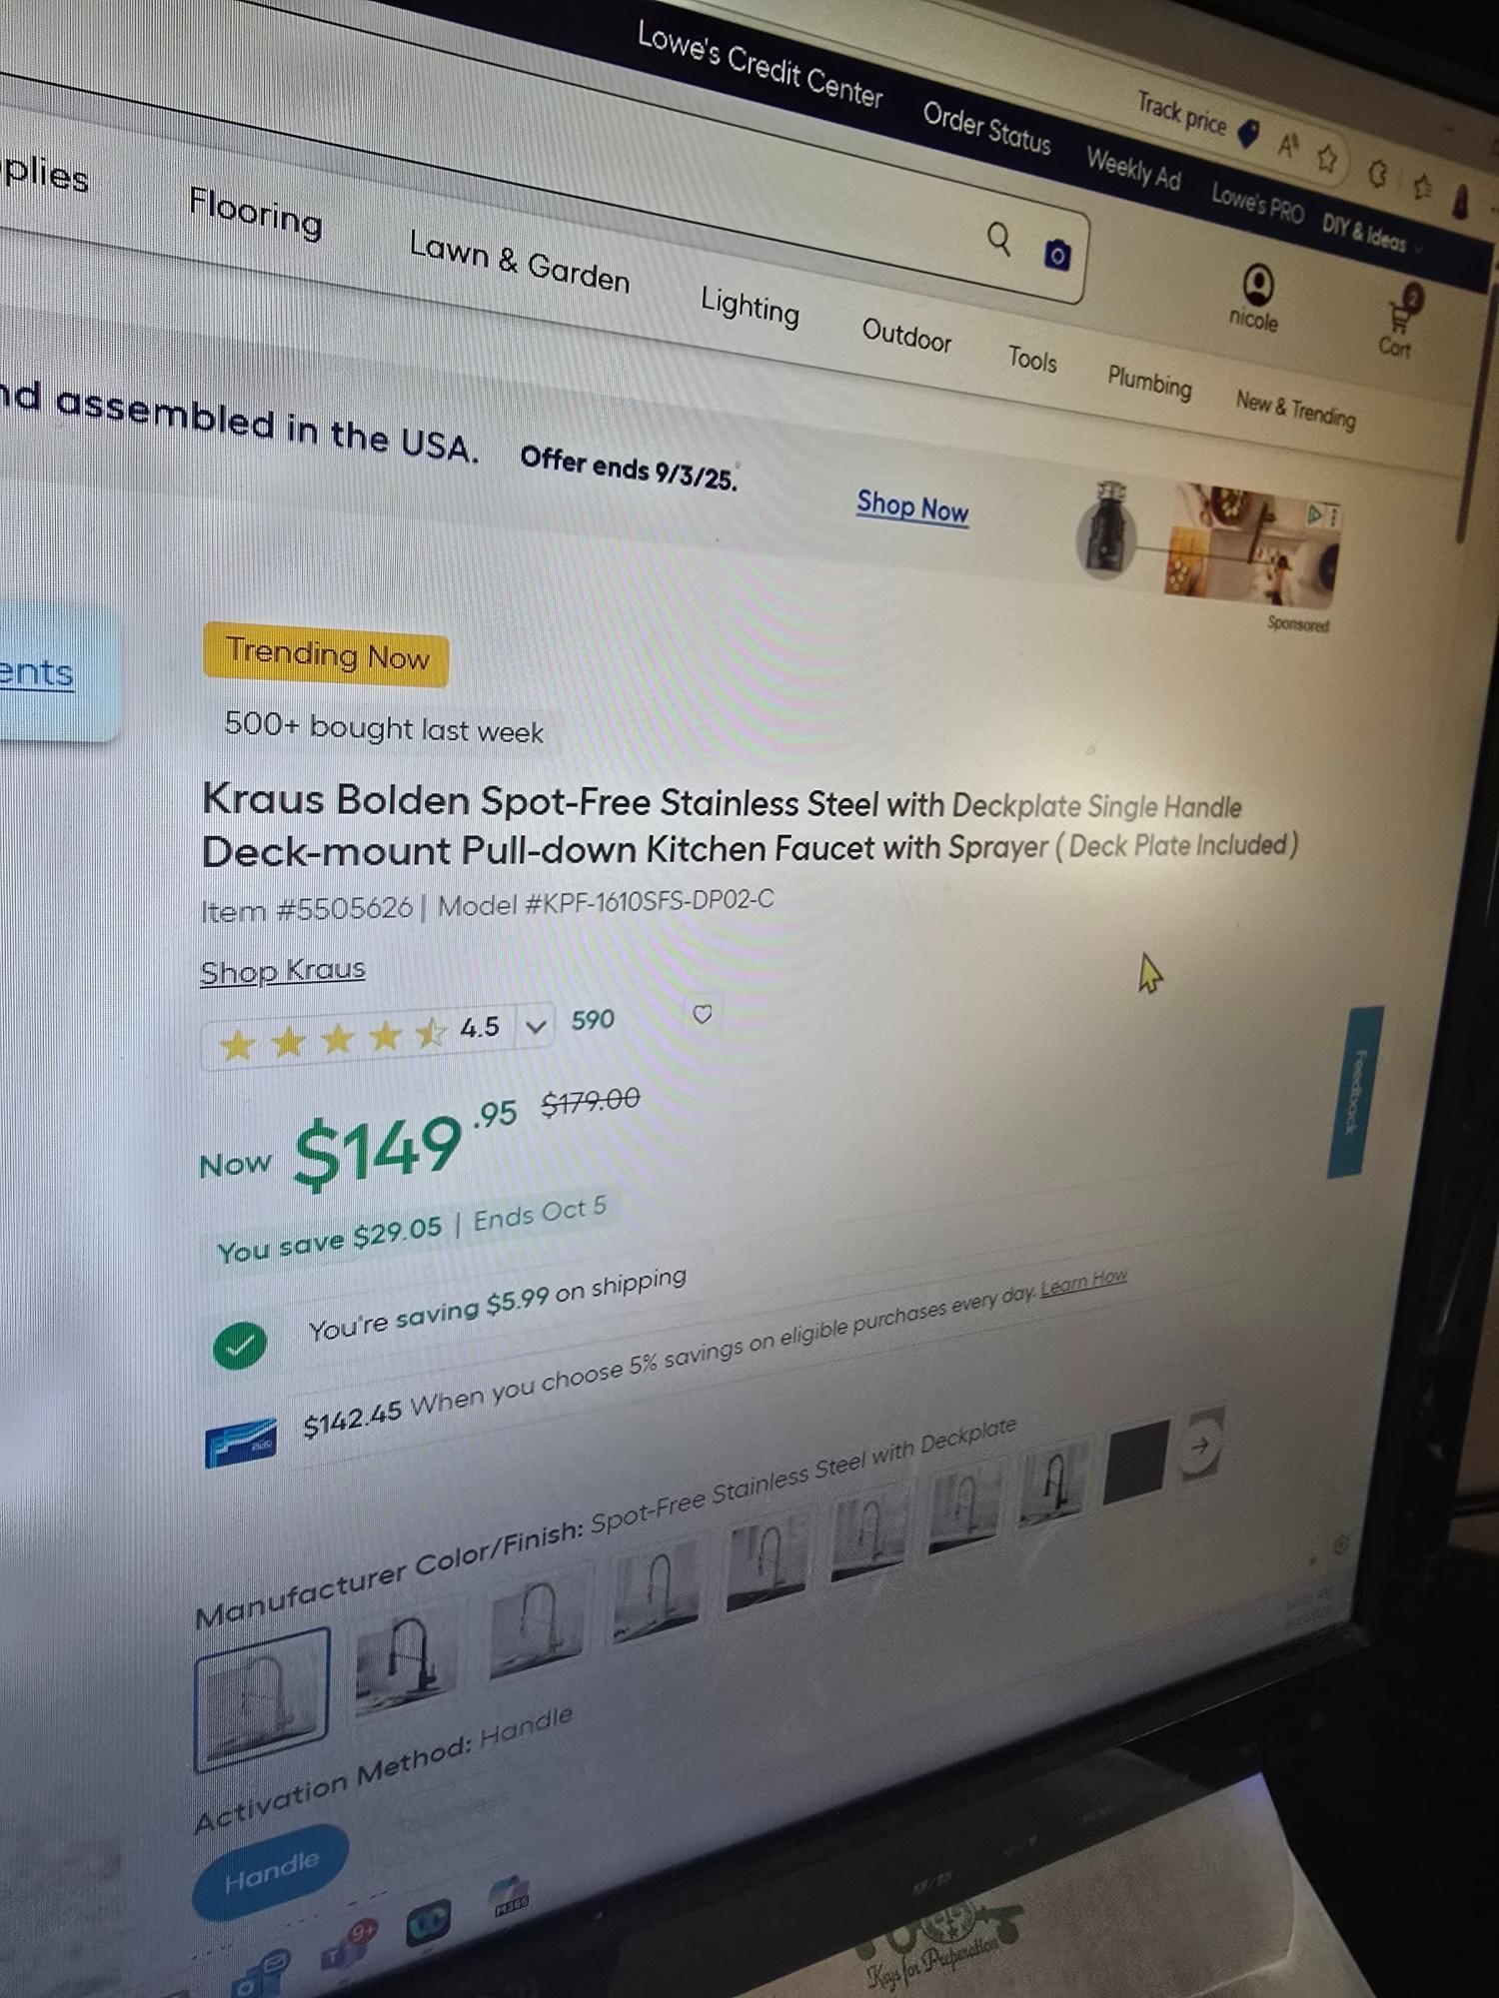Viewport: 1499px width, 1998px height.
Task: Open the shopping Cart icon
Action: 1399,318
